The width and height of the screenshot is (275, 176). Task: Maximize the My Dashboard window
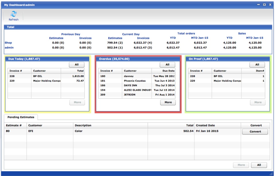click(x=264, y=5)
